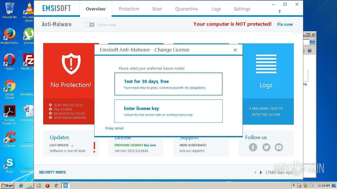View the Logs tab

[216, 9]
